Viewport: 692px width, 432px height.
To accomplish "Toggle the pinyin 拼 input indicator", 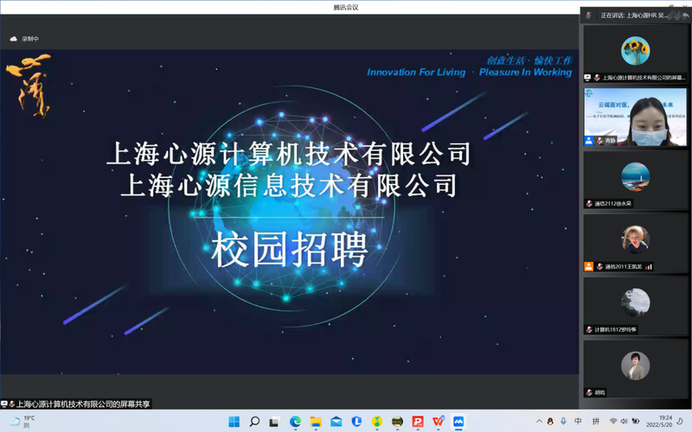I will click(x=595, y=422).
